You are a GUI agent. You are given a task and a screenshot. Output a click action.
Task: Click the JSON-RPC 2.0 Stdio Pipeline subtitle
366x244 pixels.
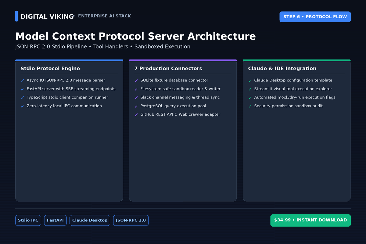(103, 47)
